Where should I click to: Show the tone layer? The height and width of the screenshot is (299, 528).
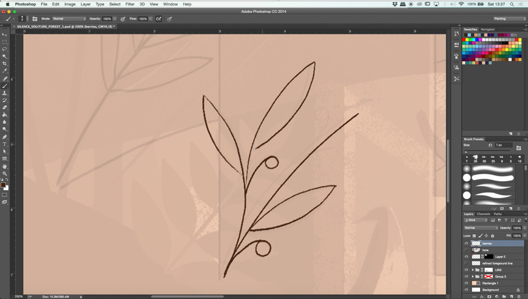466,250
